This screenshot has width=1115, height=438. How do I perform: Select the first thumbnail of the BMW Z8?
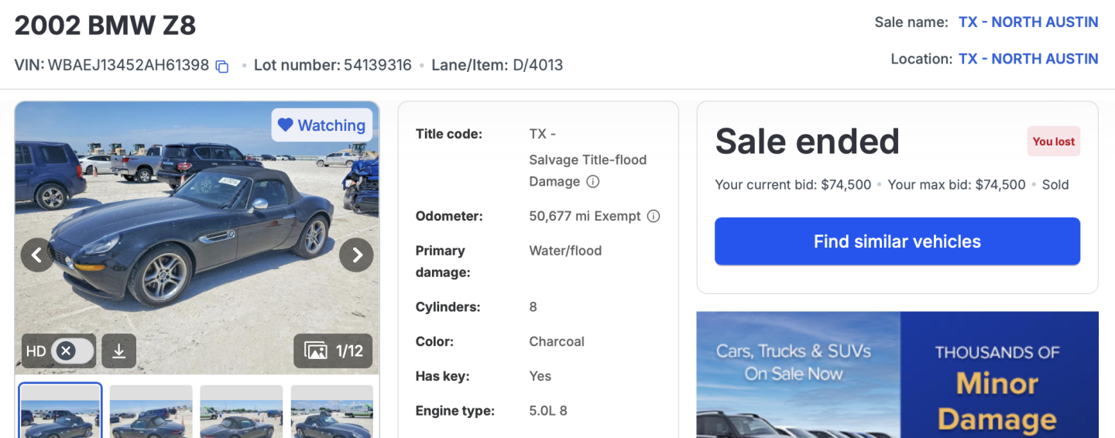60,411
